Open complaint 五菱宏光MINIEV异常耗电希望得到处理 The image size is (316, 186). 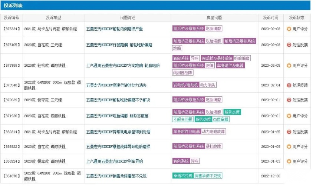[x=118, y=132]
